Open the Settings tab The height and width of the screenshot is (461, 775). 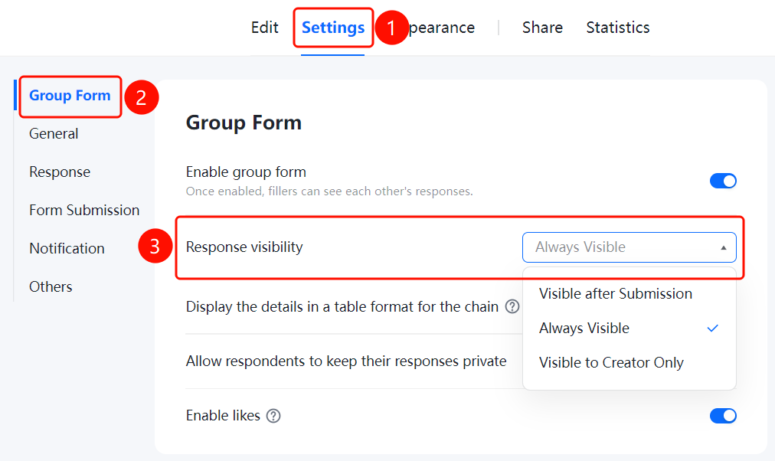coord(333,28)
